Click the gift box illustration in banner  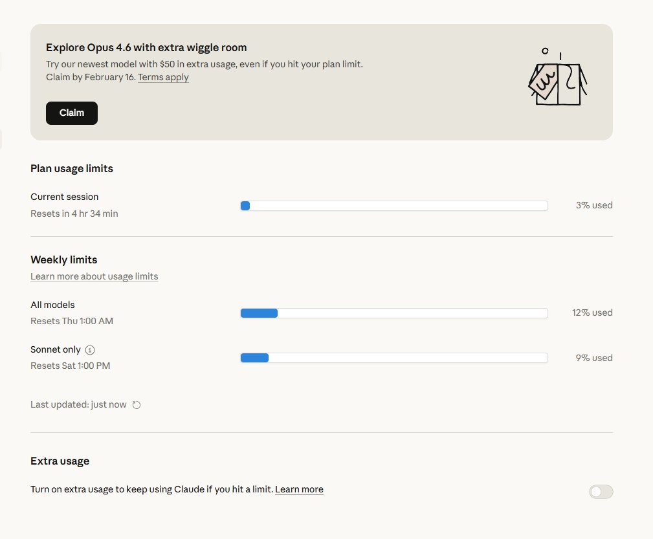[558, 77]
